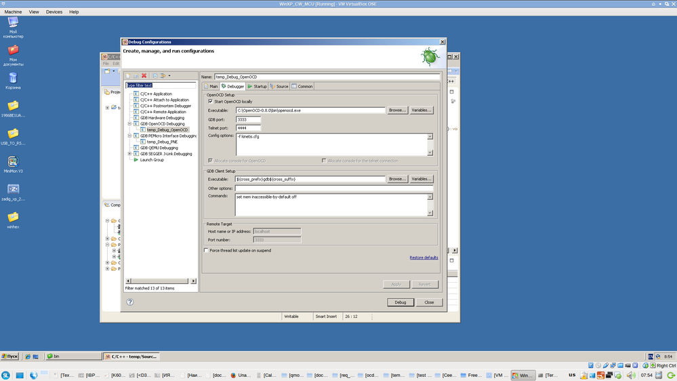This screenshot has width=677, height=381.
Task: Select C/C++ Remote Application in tree
Action: pyautogui.click(x=163, y=112)
